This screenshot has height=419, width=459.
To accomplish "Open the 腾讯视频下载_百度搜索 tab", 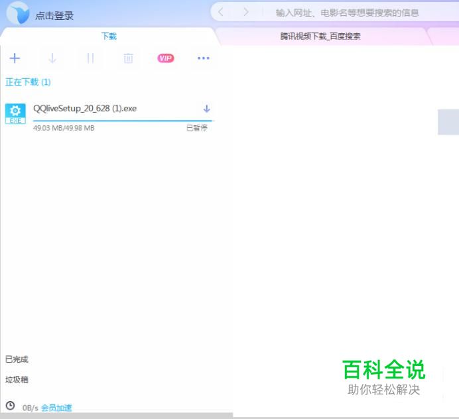I will (x=320, y=36).
